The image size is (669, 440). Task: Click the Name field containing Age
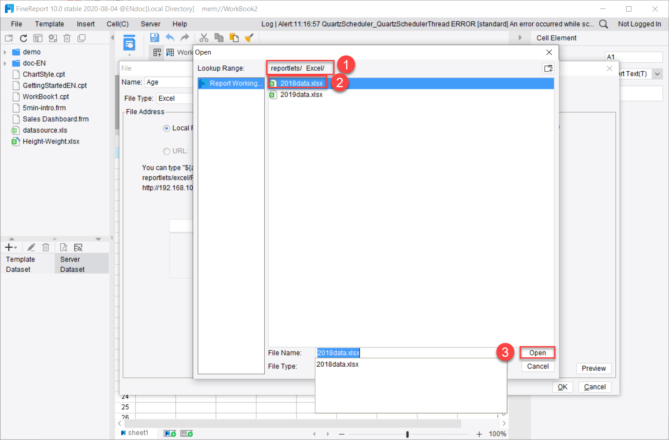point(169,82)
